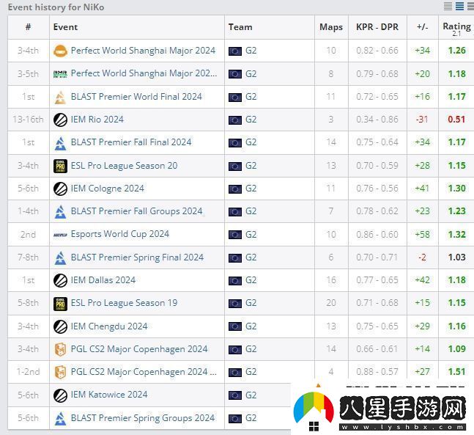Open the BLAST Premier World Final 2024 link
474x435 pixels.
(x=136, y=97)
